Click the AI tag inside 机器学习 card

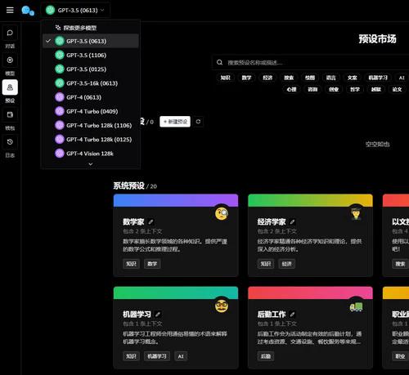pos(181,356)
